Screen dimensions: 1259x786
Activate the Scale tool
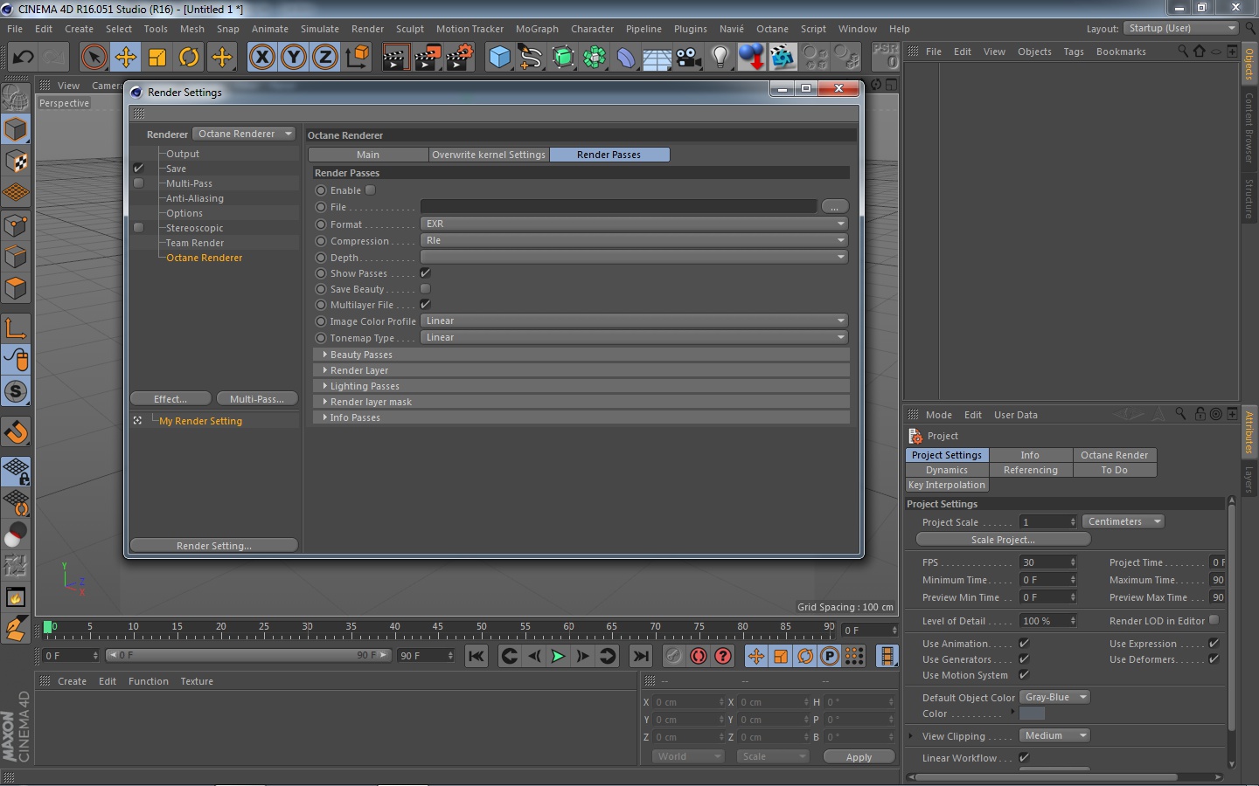(x=157, y=58)
